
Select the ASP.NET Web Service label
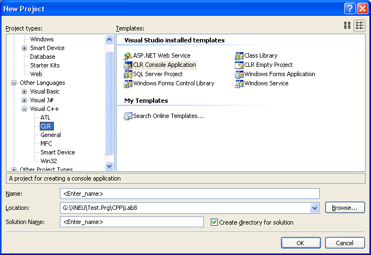click(x=162, y=55)
